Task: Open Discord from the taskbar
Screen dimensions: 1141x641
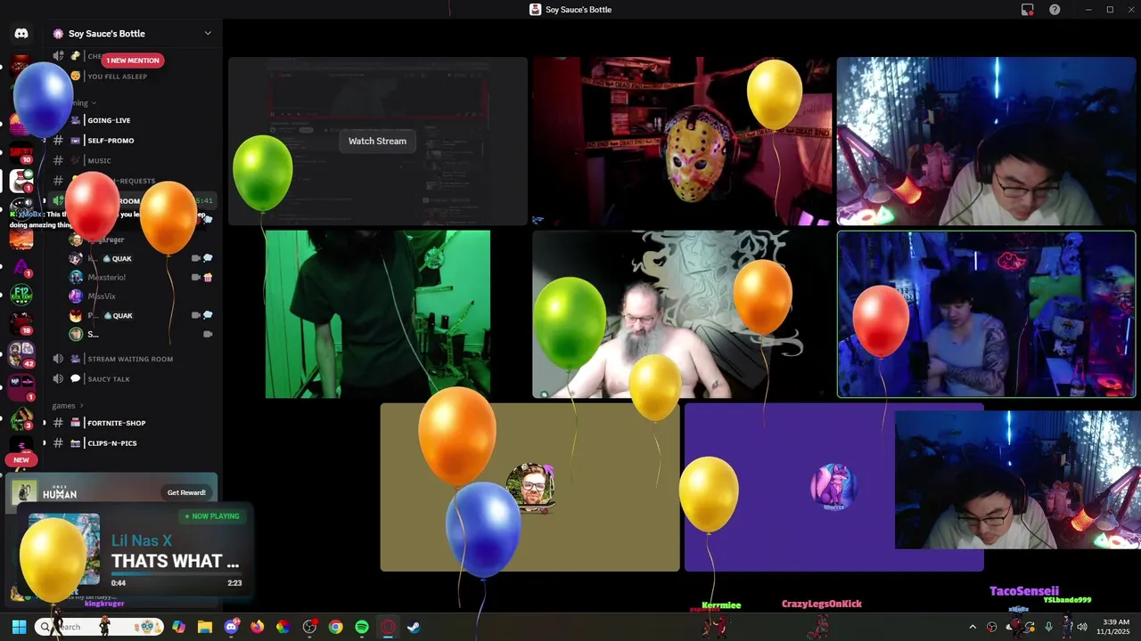Action: pos(232,627)
